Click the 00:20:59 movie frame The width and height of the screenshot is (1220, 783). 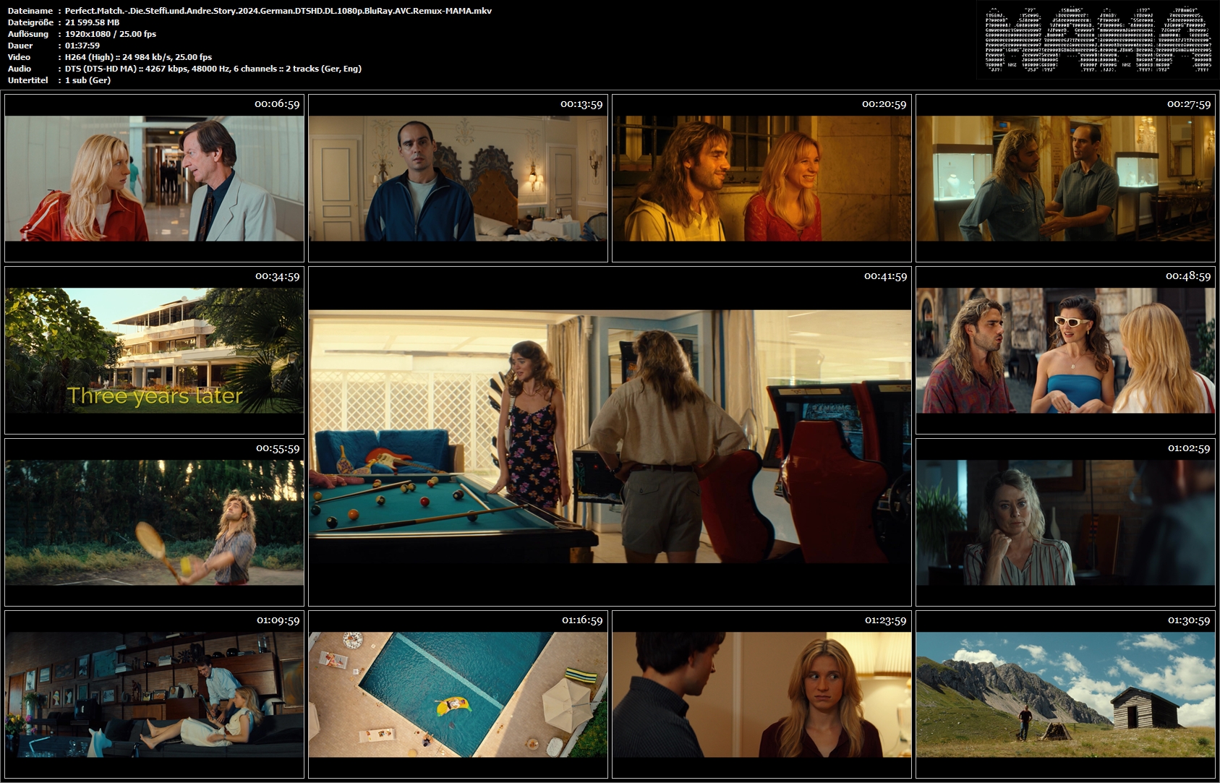click(x=762, y=178)
